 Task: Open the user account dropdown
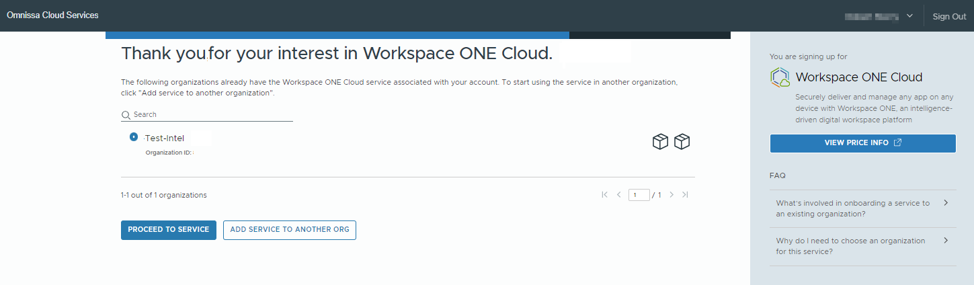(879, 16)
